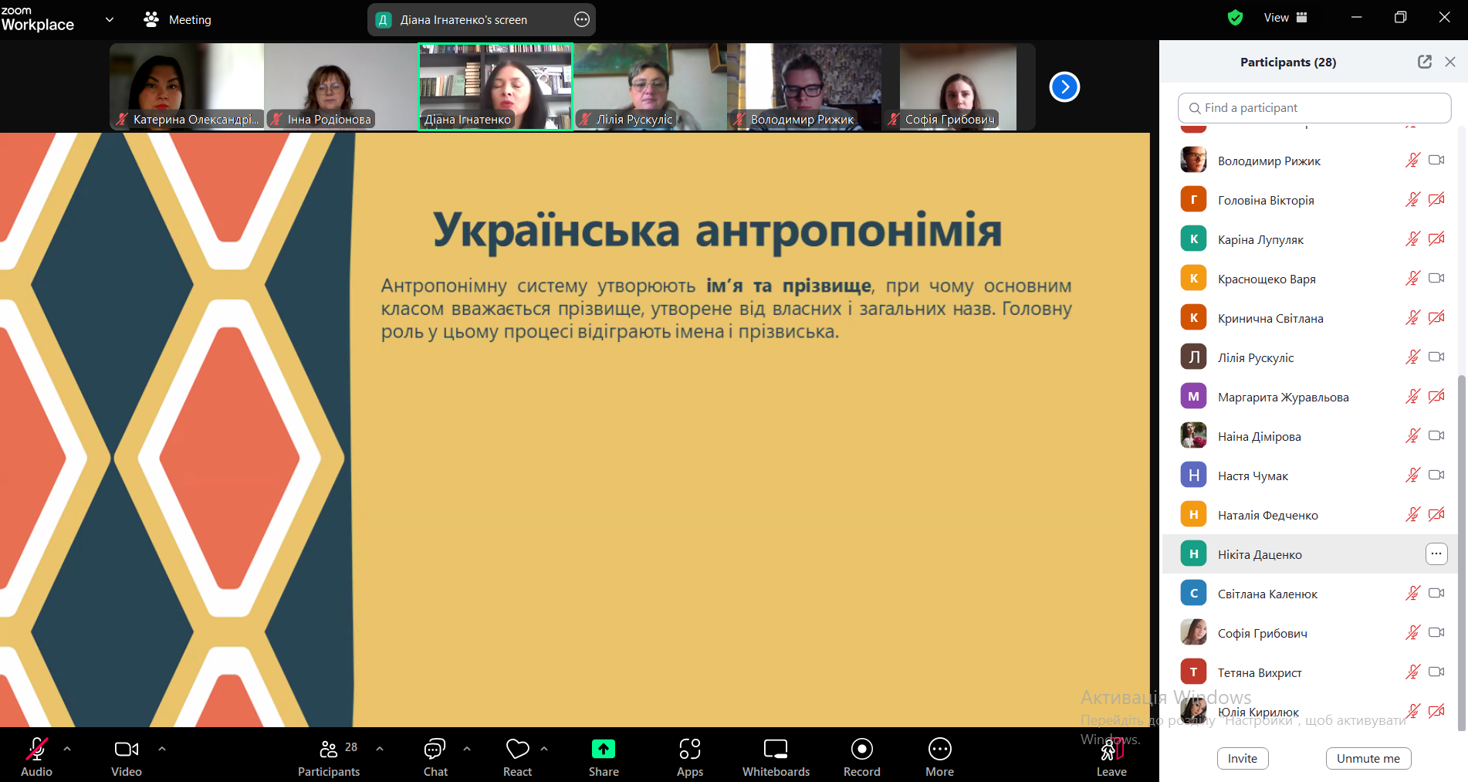Open the Chat panel

coord(435,750)
